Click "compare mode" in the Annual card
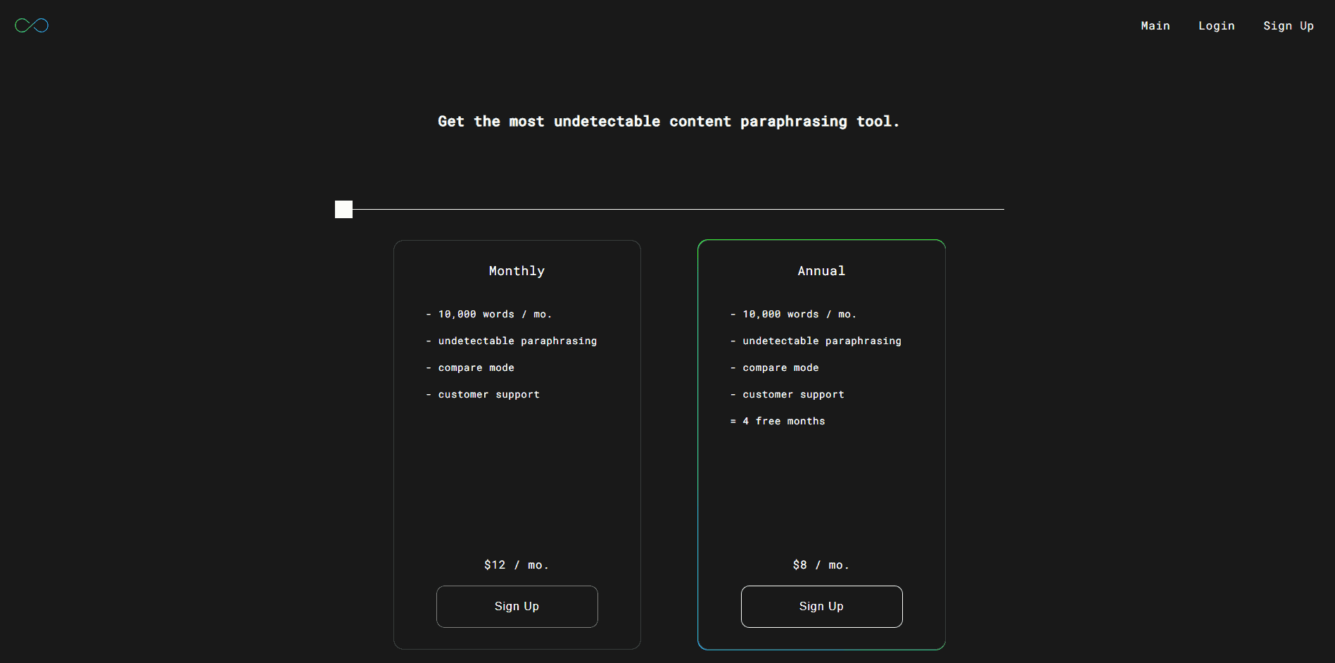The width and height of the screenshot is (1335, 663). [780, 367]
